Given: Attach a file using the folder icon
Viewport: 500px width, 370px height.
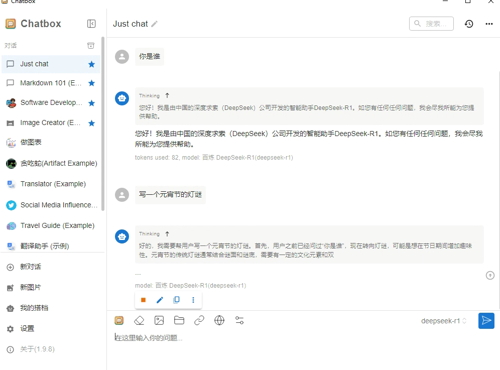Looking at the screenshot, I should point(179,320).
